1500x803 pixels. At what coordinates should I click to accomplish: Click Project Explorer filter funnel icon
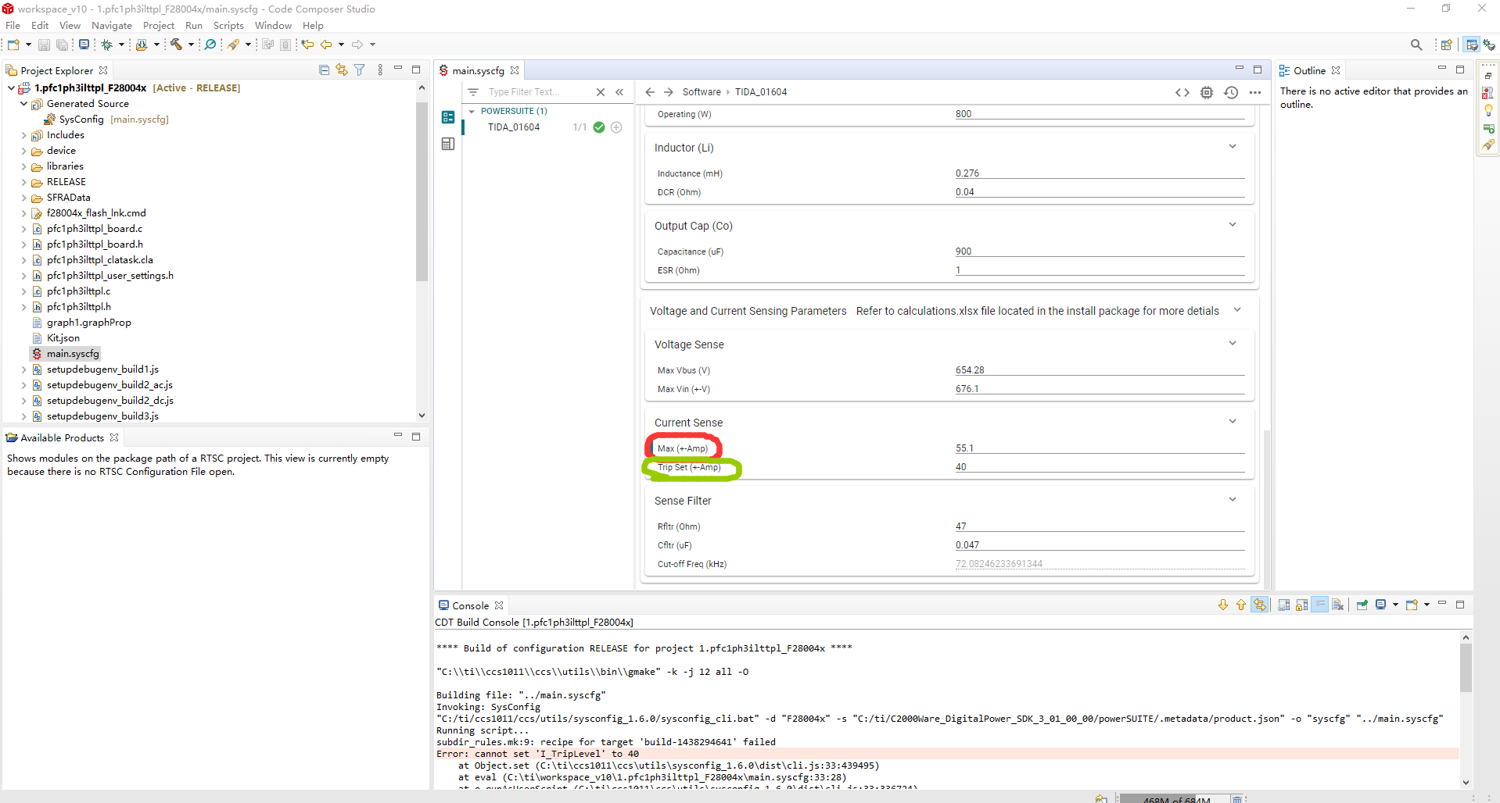click(x=360, y=70)
